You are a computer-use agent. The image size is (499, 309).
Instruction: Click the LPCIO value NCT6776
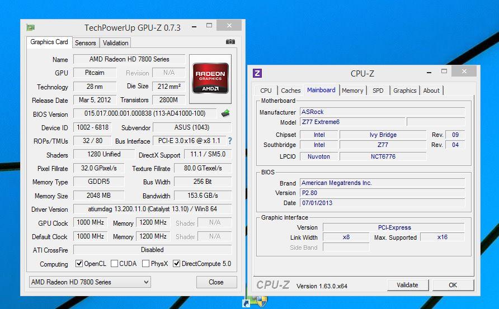click(x=383, y=156)
